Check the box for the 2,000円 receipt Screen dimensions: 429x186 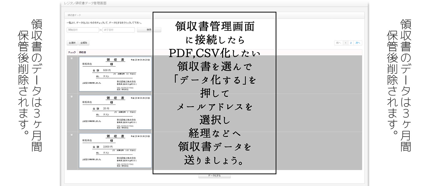pyautogui.click(x=72, y=135)
